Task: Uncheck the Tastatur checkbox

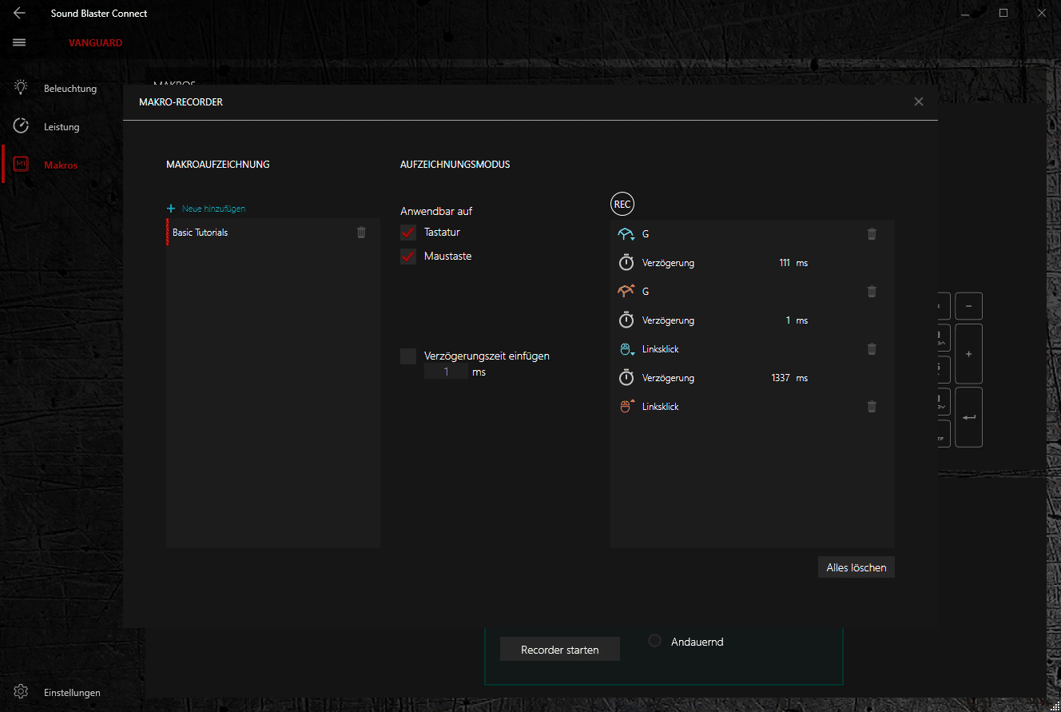Action: (408, 233)
